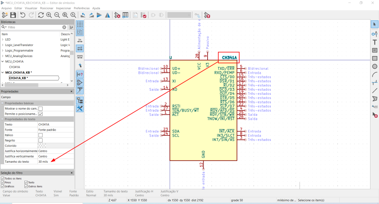Undo the last edit
This screenshot has height=204, width=379.
tap(23, 15)
